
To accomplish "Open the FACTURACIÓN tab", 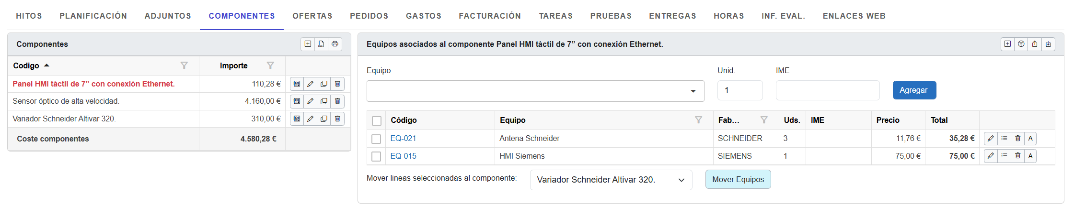I will coord(490,16).
